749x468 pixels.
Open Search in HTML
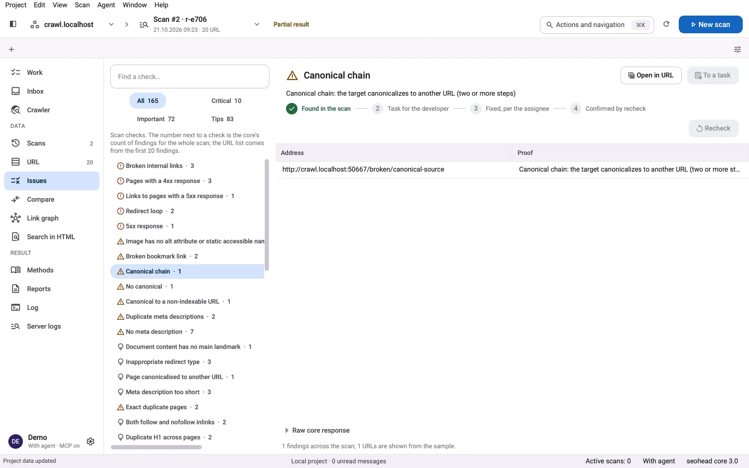click(51, 237)
